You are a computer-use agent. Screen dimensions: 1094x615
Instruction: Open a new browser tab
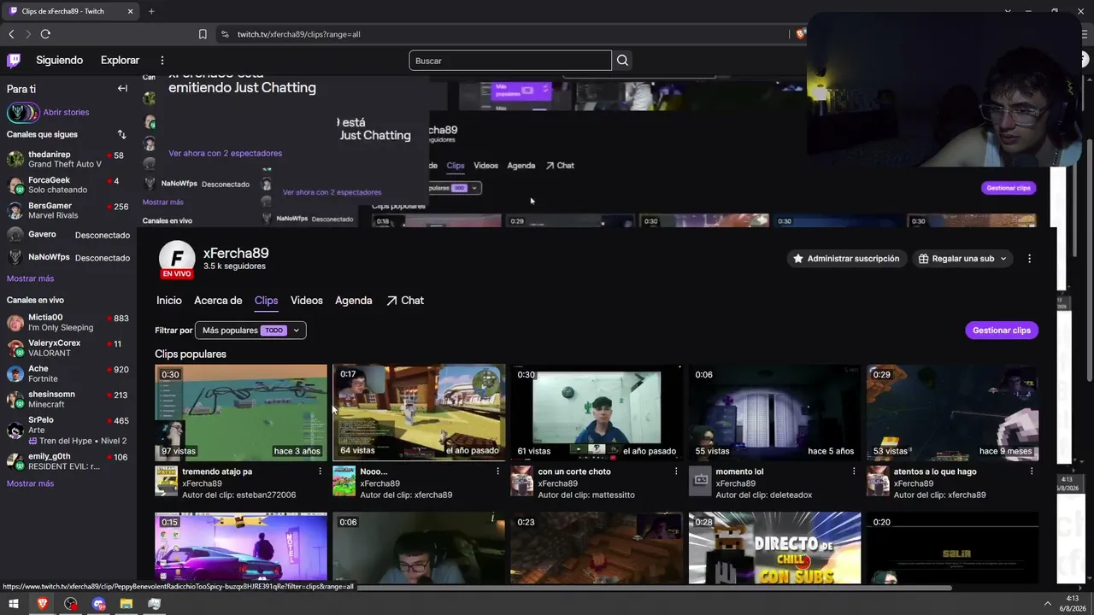pos(151,11)
